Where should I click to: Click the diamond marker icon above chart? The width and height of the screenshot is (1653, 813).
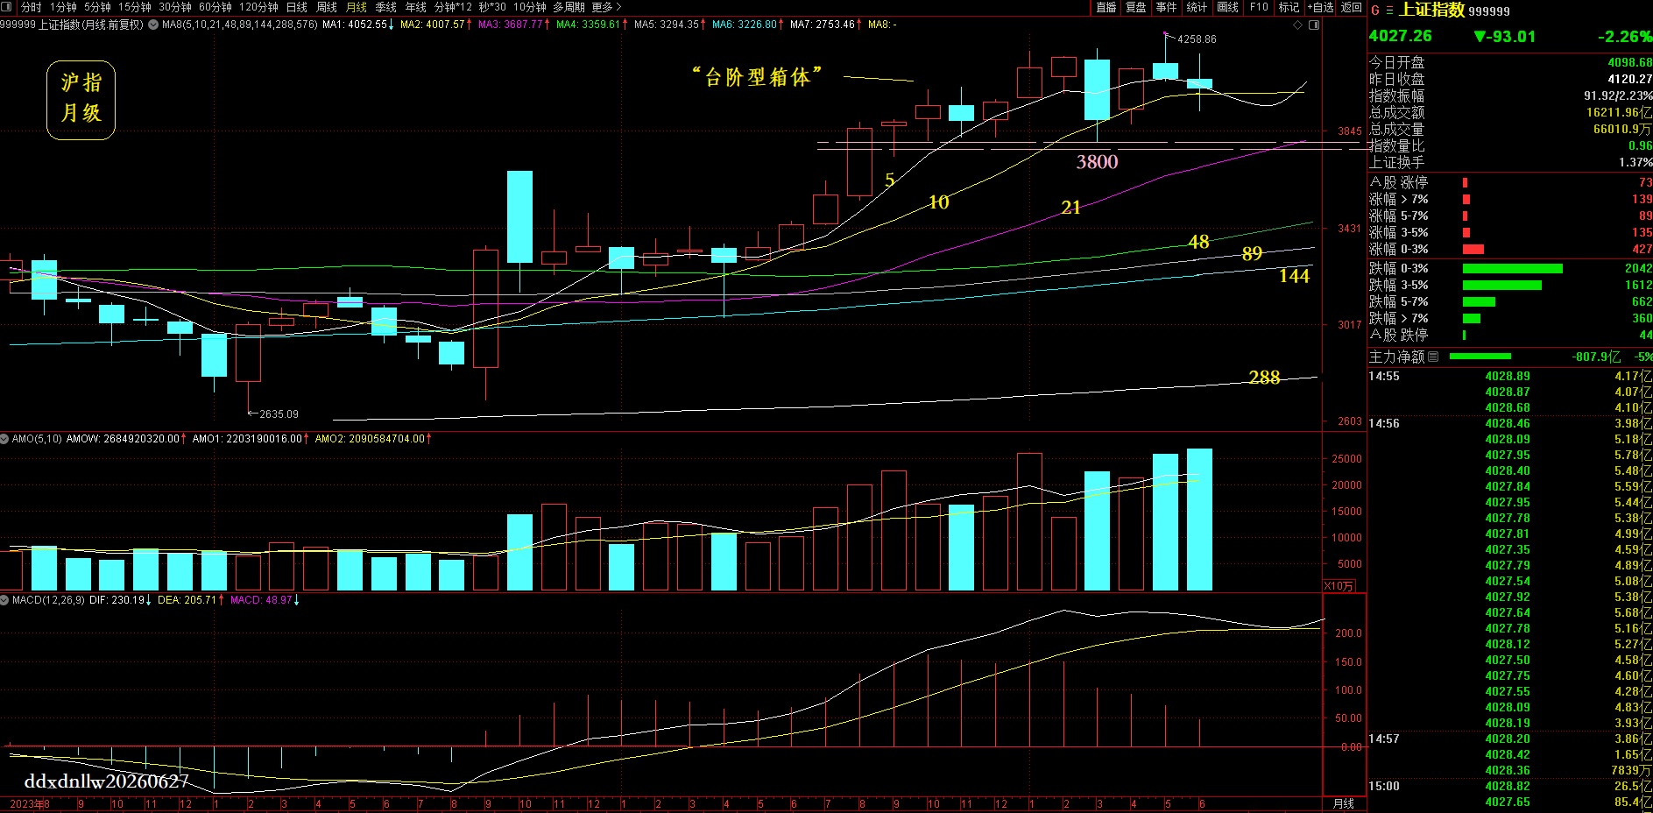pyautogui.click(x=1298, y=25)
